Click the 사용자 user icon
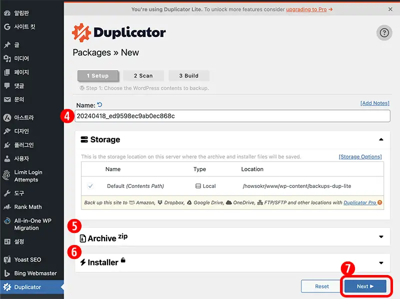The height and width of the screenshot is (299, 400). coord(7,158)
